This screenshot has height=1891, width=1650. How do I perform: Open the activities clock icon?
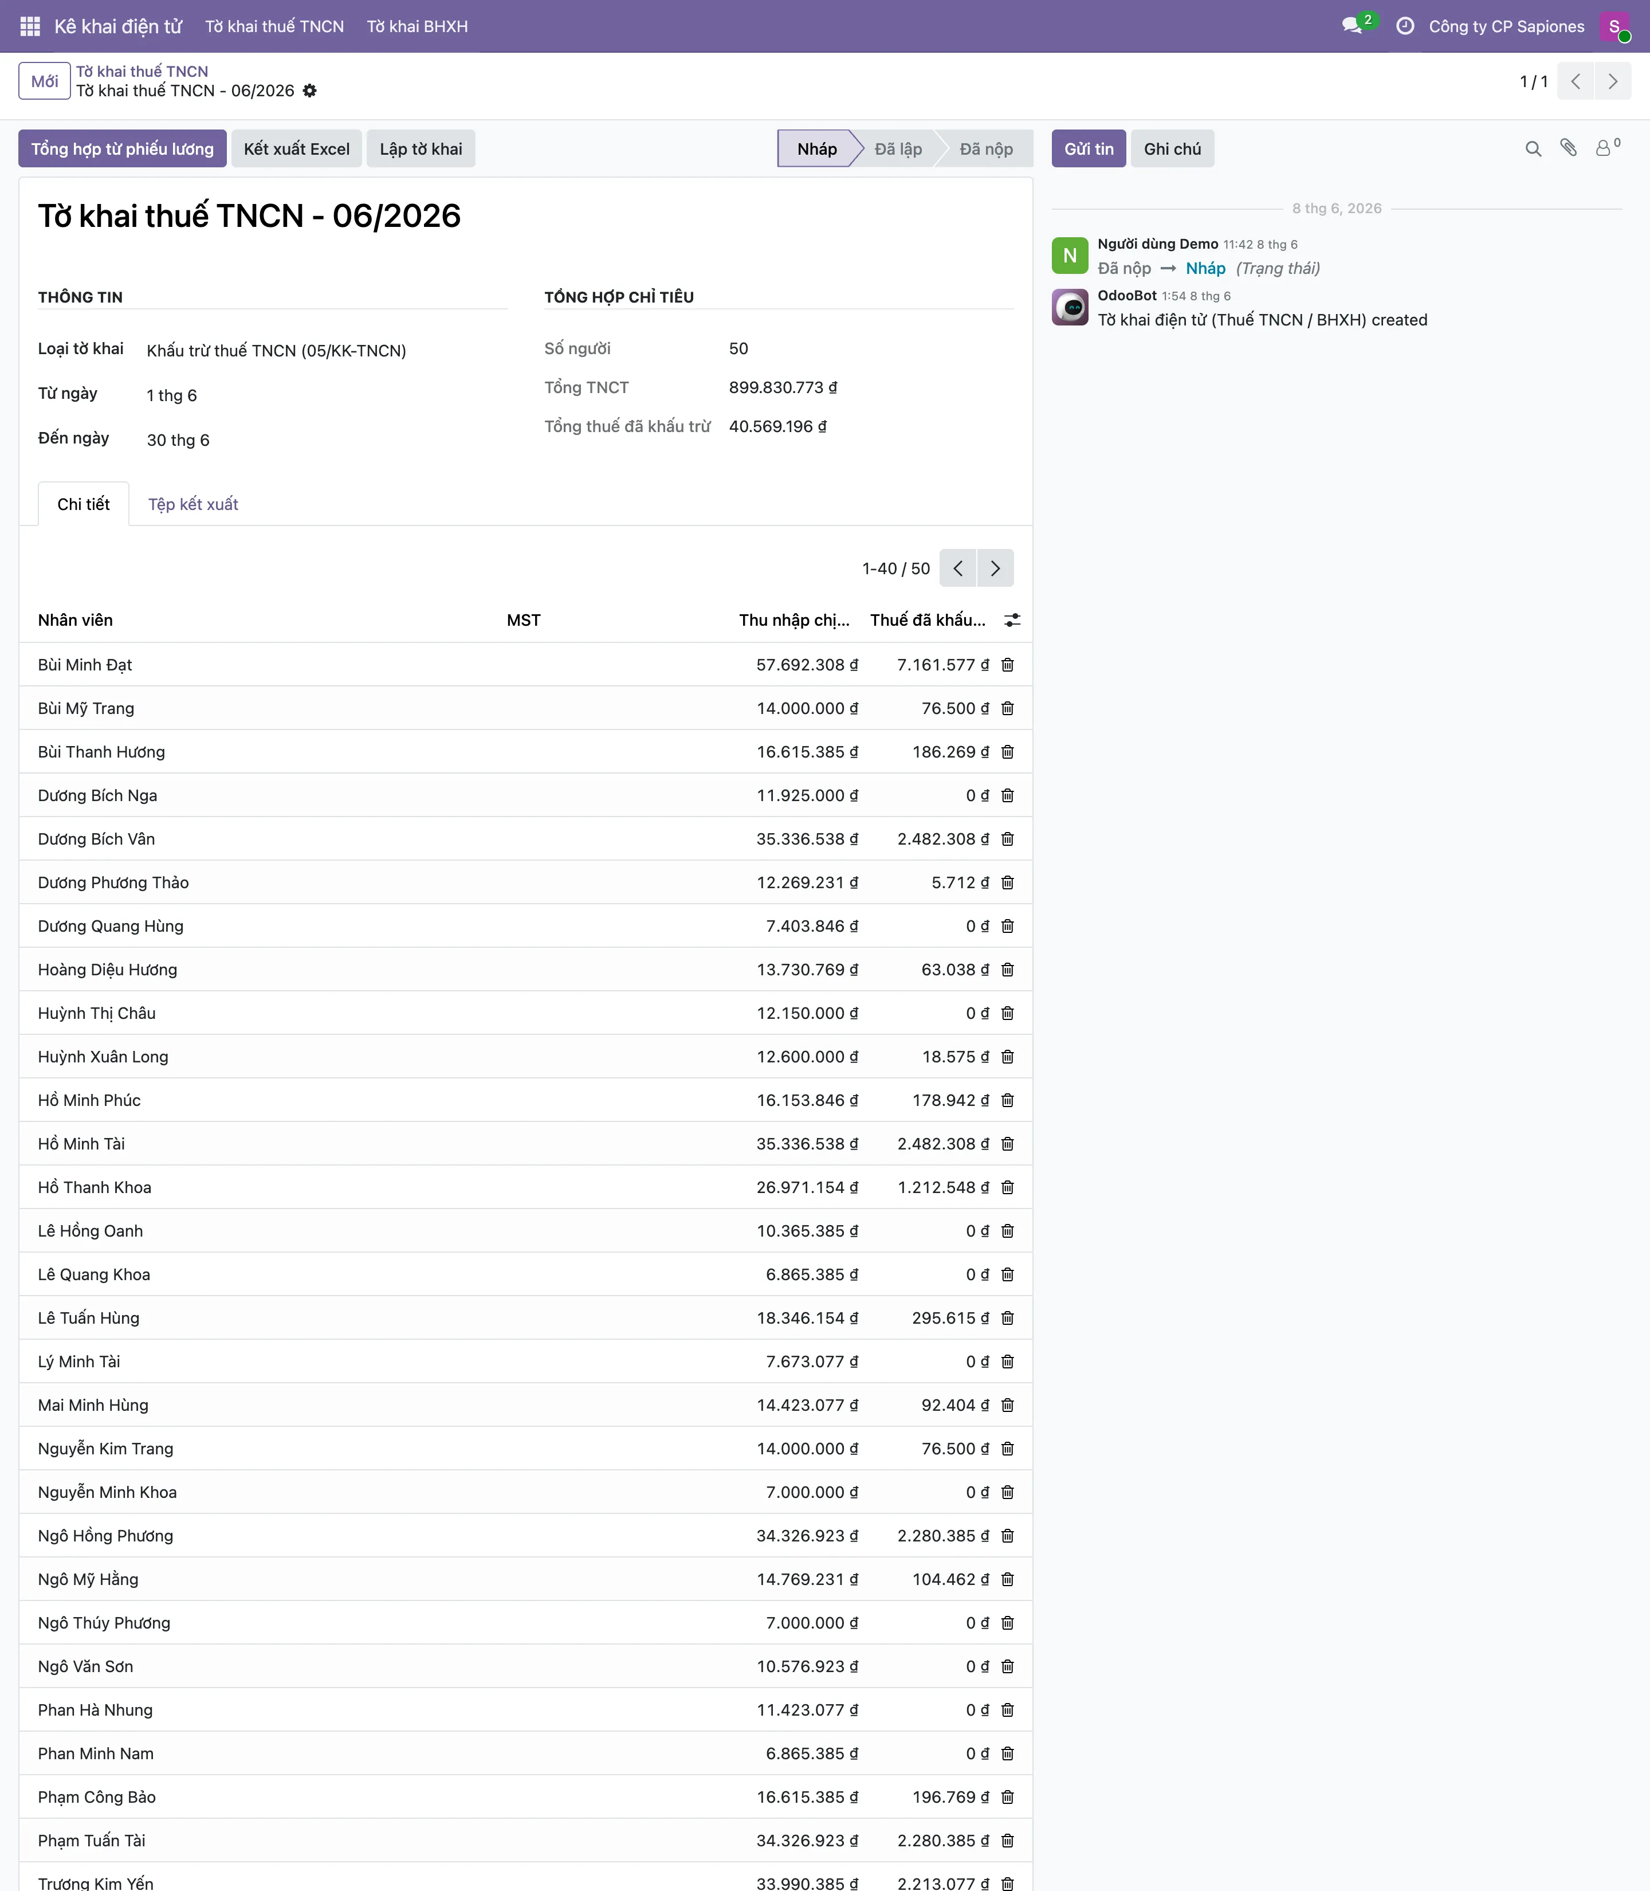pyautogui.click(x=1405, y=26)
